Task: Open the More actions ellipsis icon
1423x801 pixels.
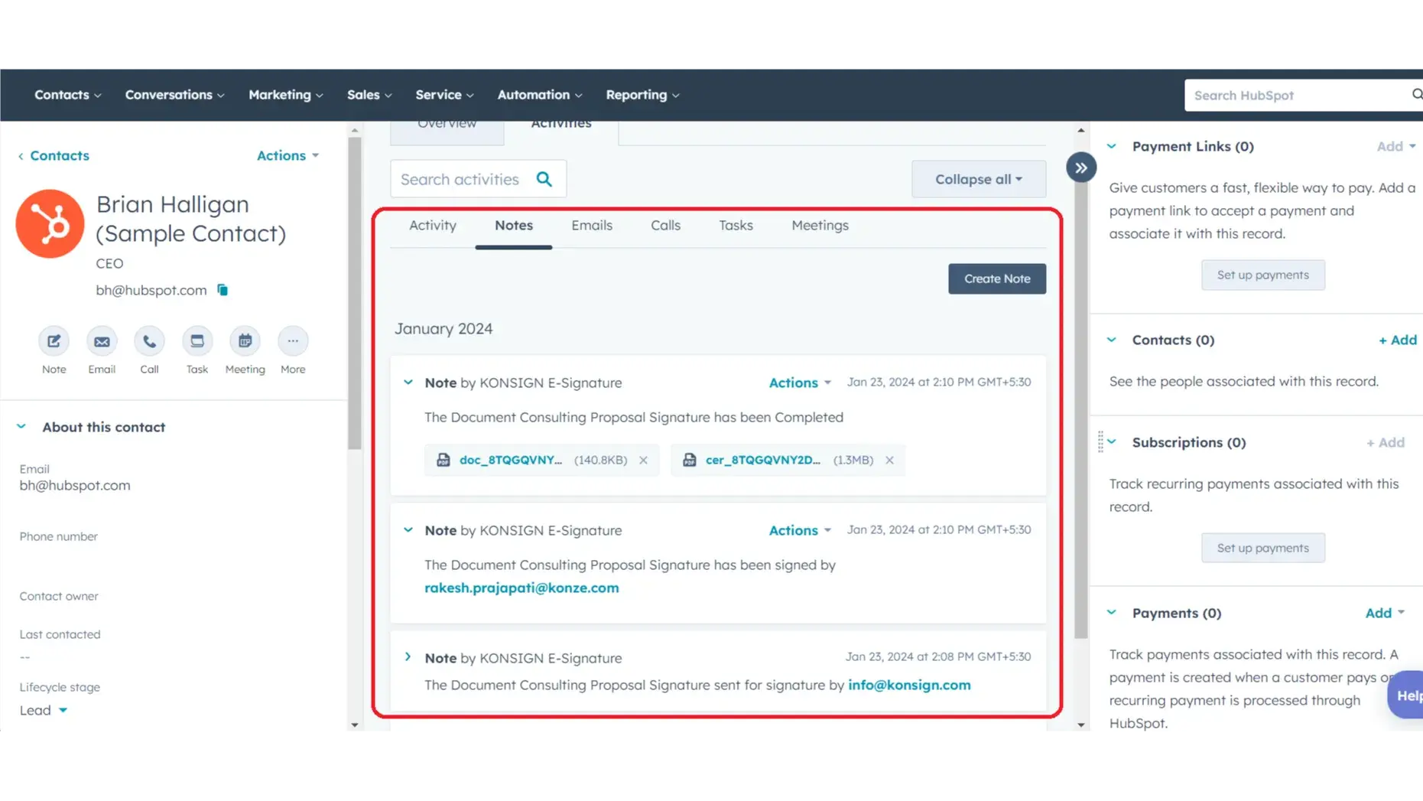Action: pos(293,341)
